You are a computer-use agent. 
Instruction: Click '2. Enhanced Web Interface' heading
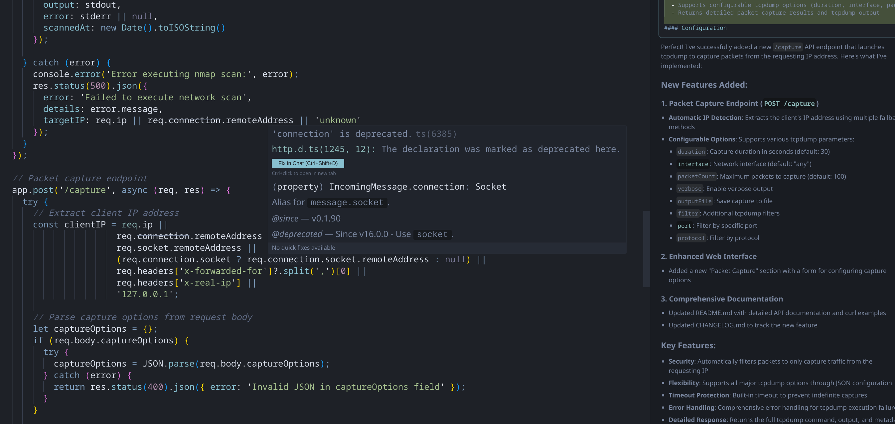click(x=708, y=256)
